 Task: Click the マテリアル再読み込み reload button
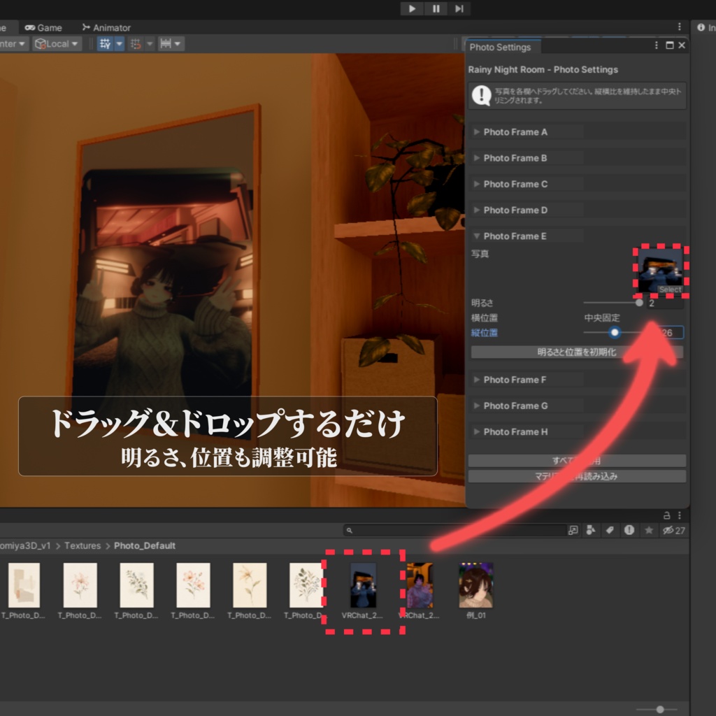(x=577, y=476)
